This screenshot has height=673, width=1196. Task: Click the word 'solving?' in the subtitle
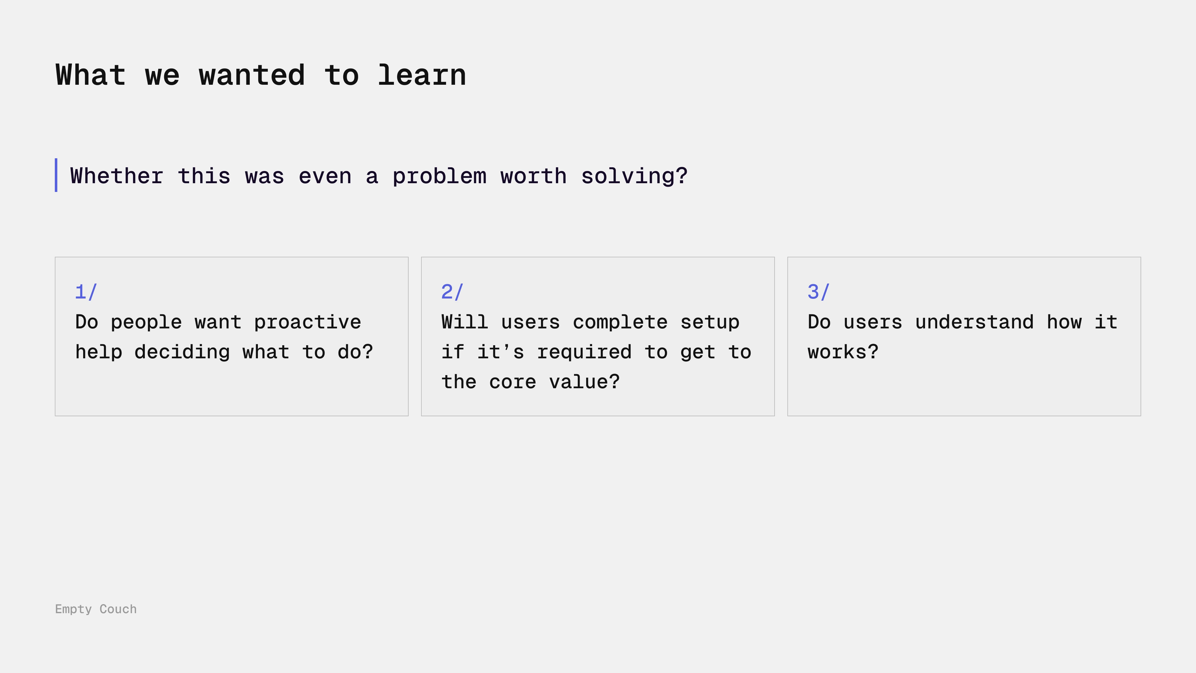click(x=634, y=176)
